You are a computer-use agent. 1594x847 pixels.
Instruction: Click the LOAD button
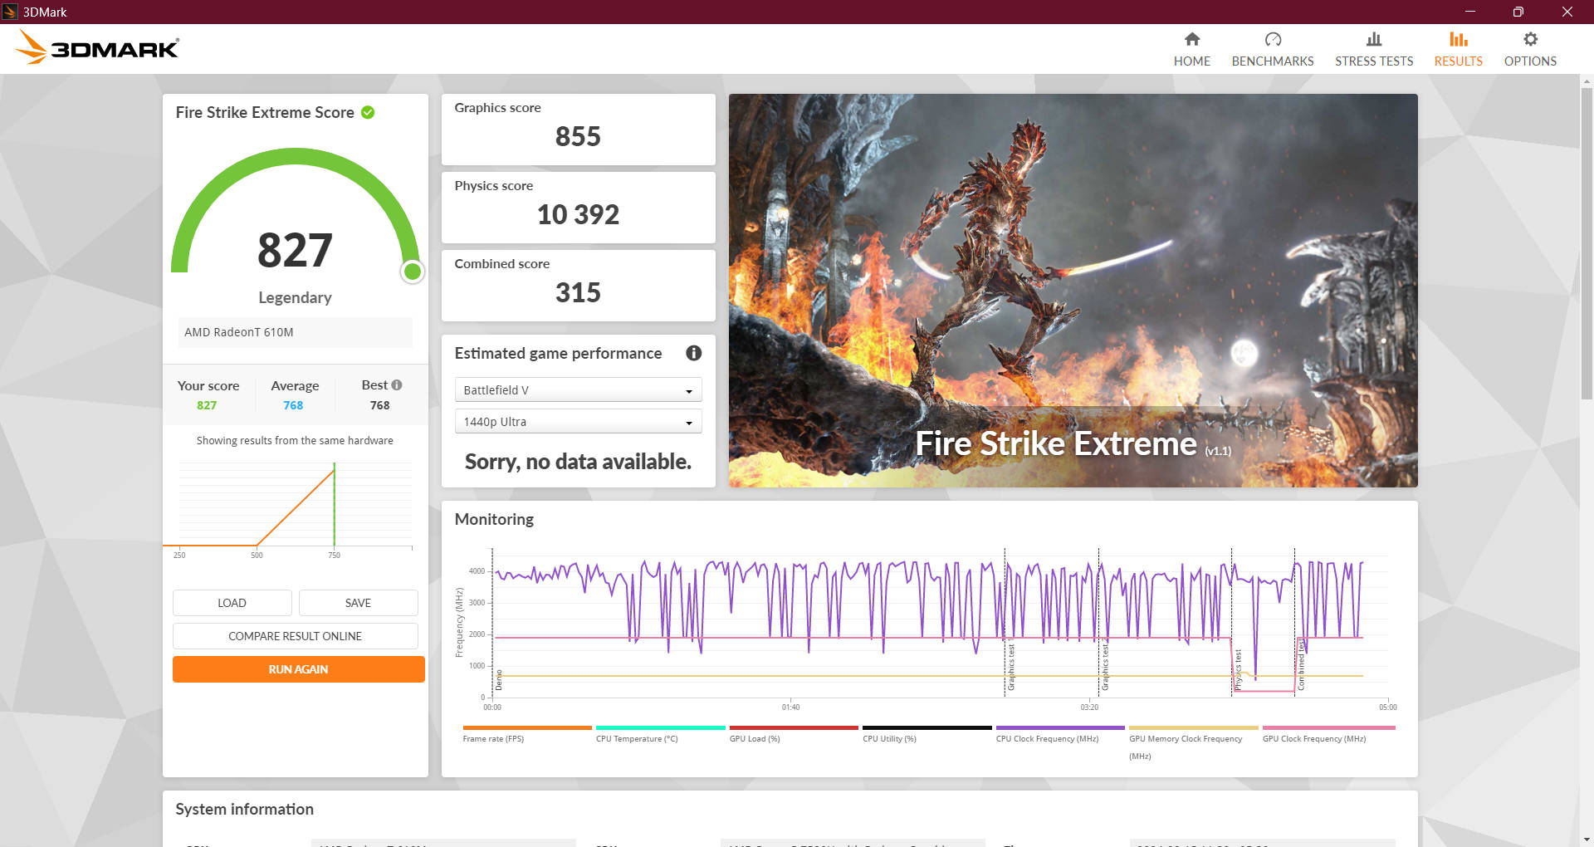(x=232, y=603)
